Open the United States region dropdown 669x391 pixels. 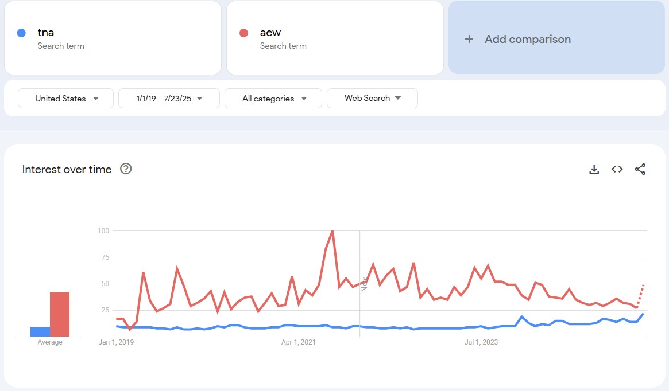coord(65,99)
